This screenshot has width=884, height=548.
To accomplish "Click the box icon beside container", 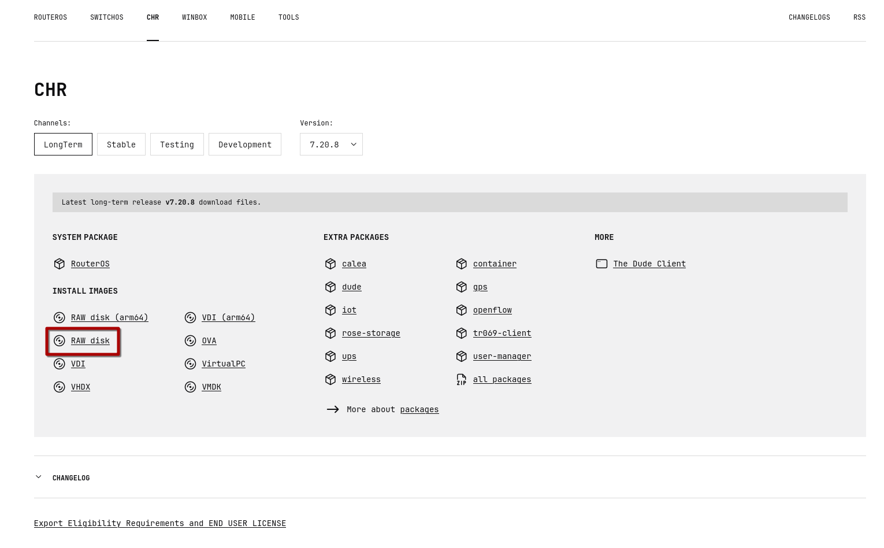I will (461, 264).
